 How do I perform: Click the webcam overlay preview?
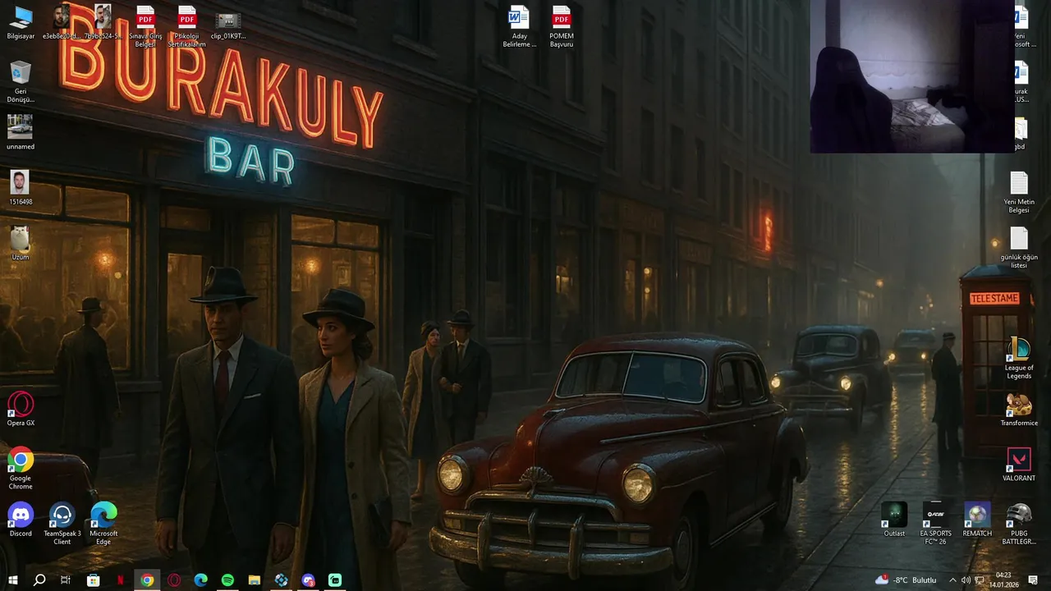pos(912,76)
